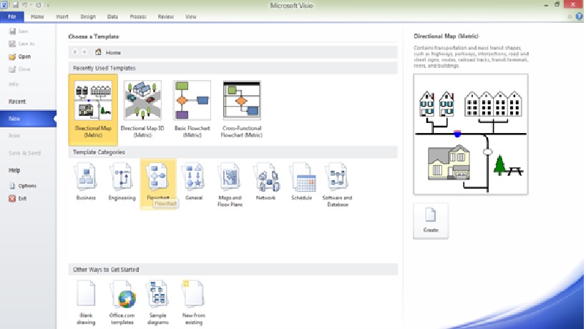The height and width of the screenshot is (329, 586).
Task: Open the File tab
Action: pos(12,16)
